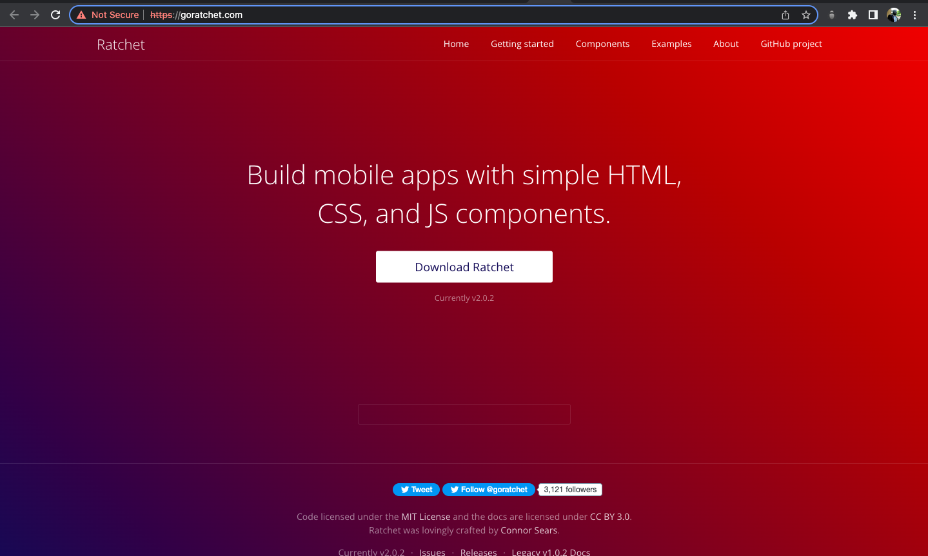This screenshot has width=928, height=556.
Task: Click the headline 'Build mobile apps with simple HTML'
Action: 464,175
